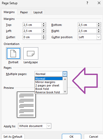Increase the Top margin with up arrow
The height and width of the screenshot is (139, 103).
pos(44,24)
